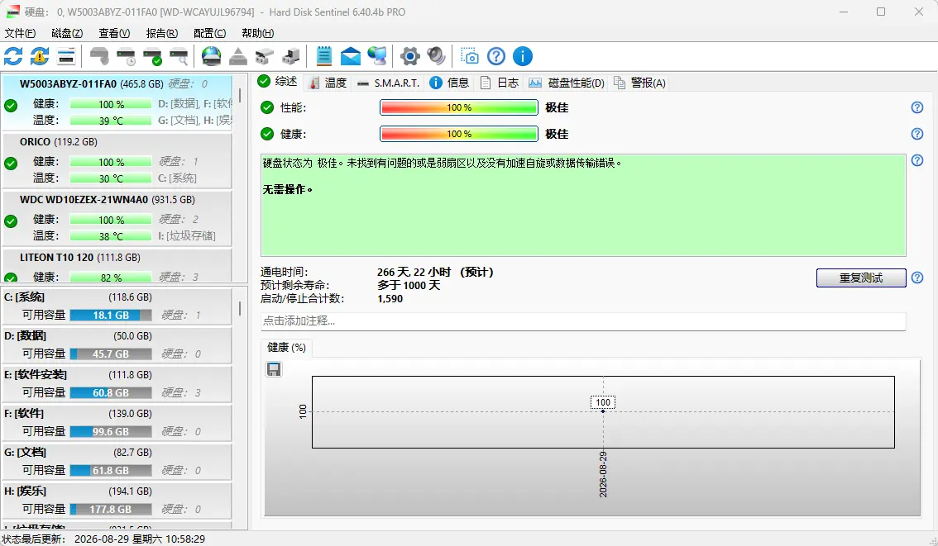938x546 pixels.
Task: Click the refresh icon with warning triangle
Action: (40, 57)
